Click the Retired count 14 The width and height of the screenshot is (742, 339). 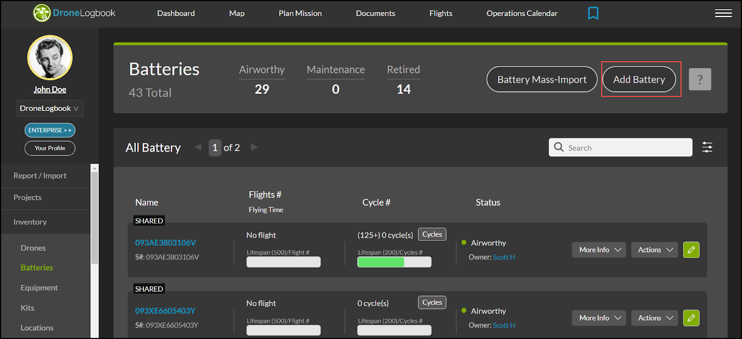click(x=403, y=89)
